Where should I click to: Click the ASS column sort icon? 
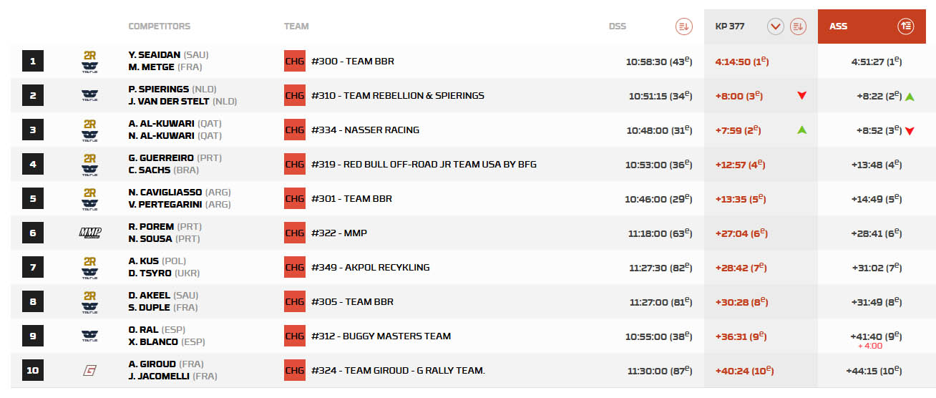pyautogui.click(x=906, y=26)
